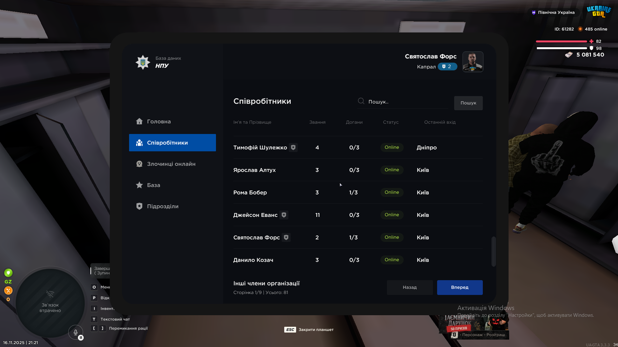Image resolution: width=618 pixels, height=347 pixels.
Task: Click the Північна Україна server label
Action: click(553, 13)
